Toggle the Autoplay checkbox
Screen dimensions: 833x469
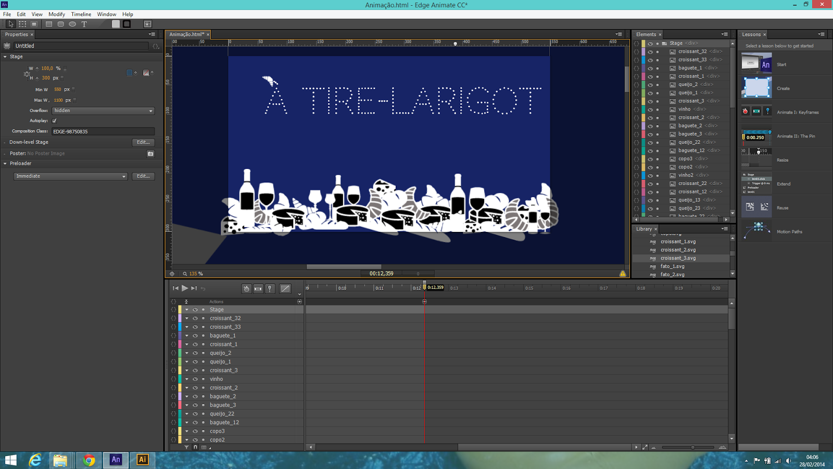54,121
